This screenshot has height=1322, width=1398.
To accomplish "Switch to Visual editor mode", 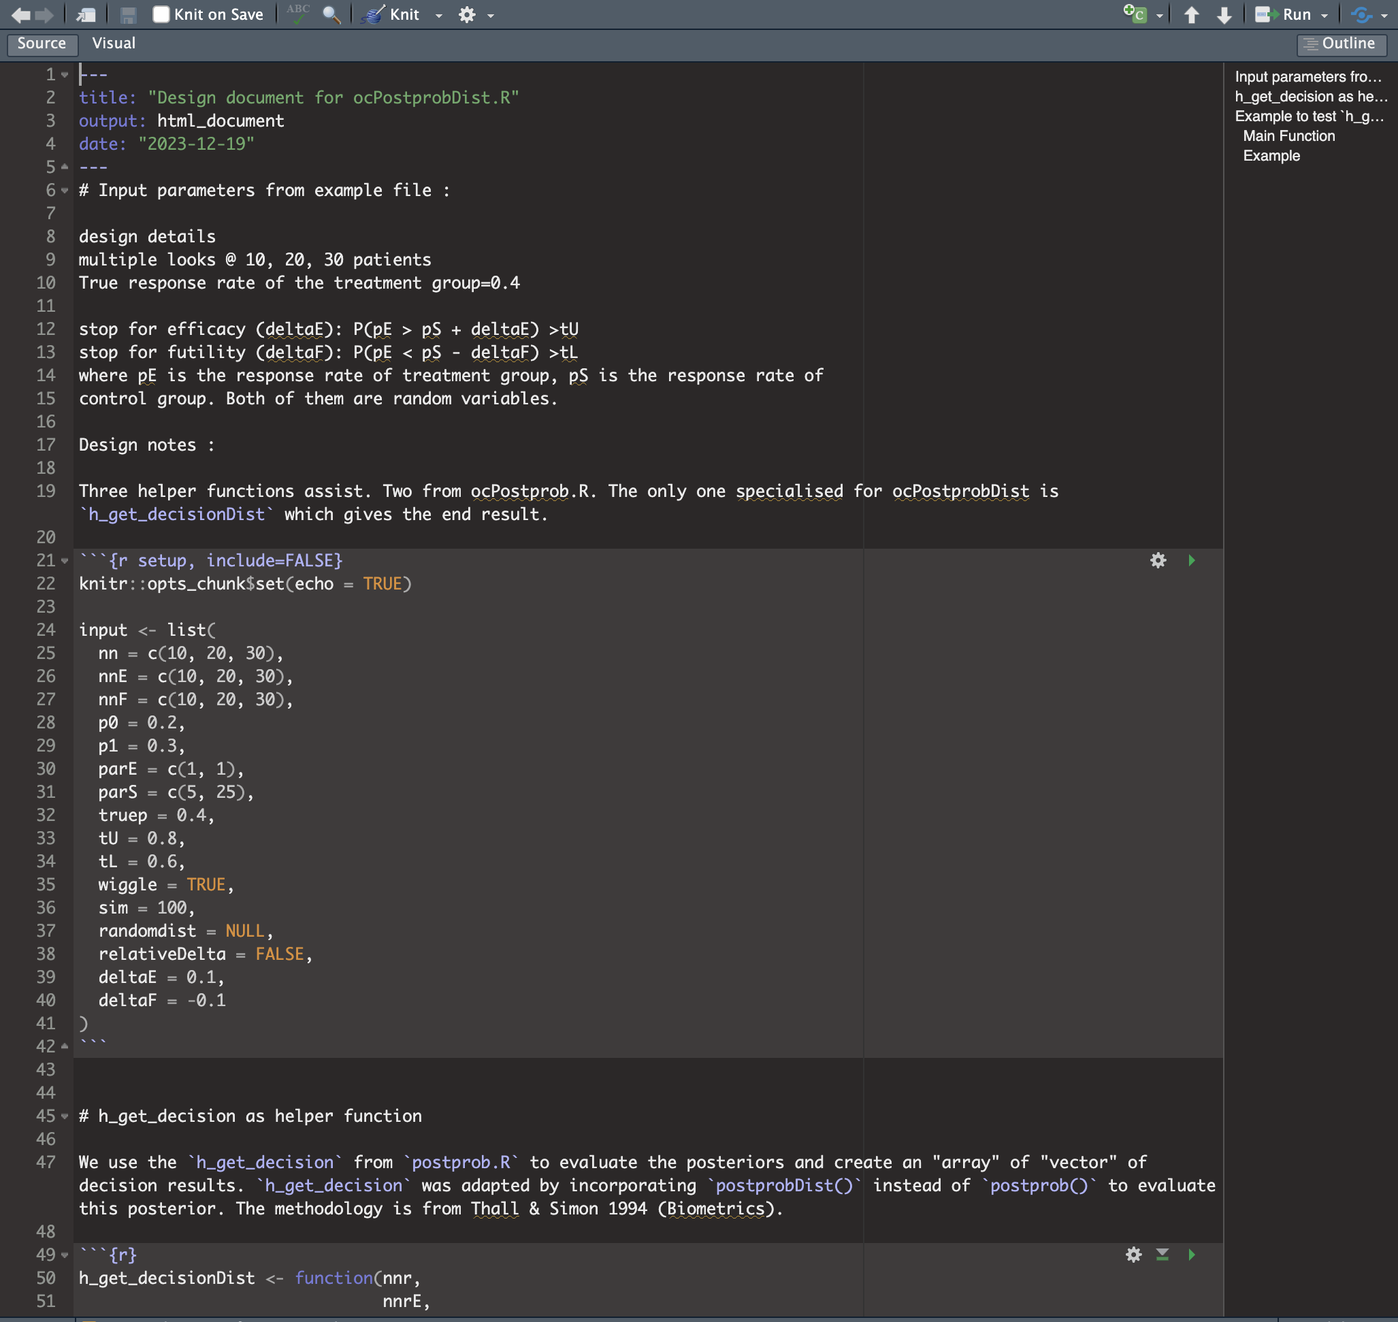I will tap(114, 44).
